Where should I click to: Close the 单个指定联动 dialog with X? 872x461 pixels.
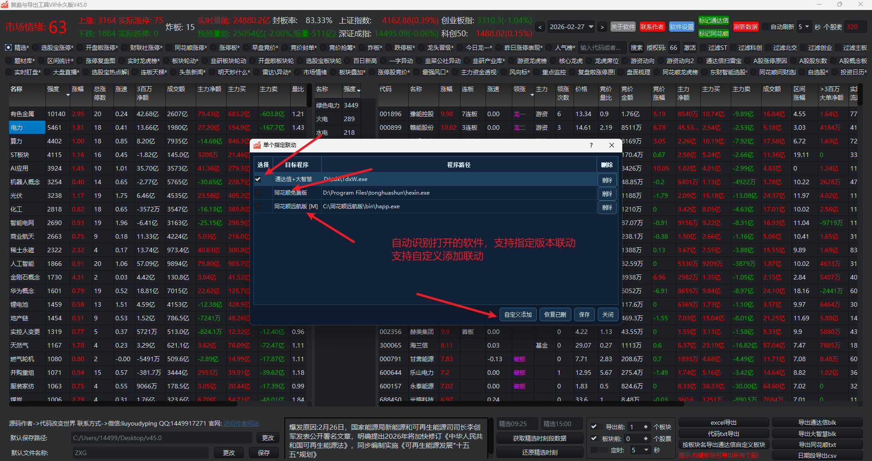[612, 145]
